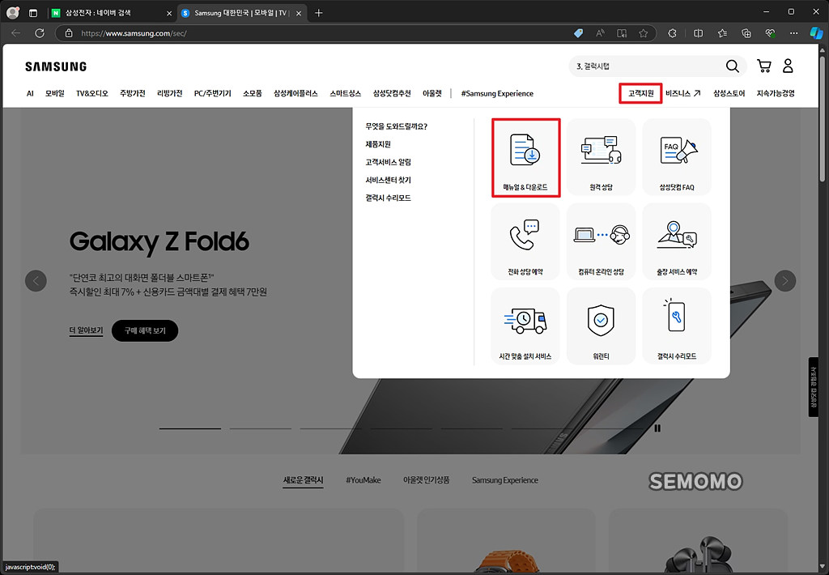Screen dimensions: 829x575
Task: Click the Samsung logo
Action: [x=56, y=66]
